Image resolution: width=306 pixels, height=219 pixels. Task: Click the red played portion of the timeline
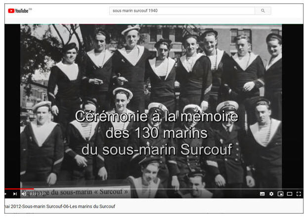pos(20,189)
